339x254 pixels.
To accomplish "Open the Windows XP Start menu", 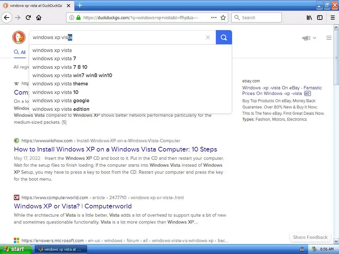I will 16,249.
